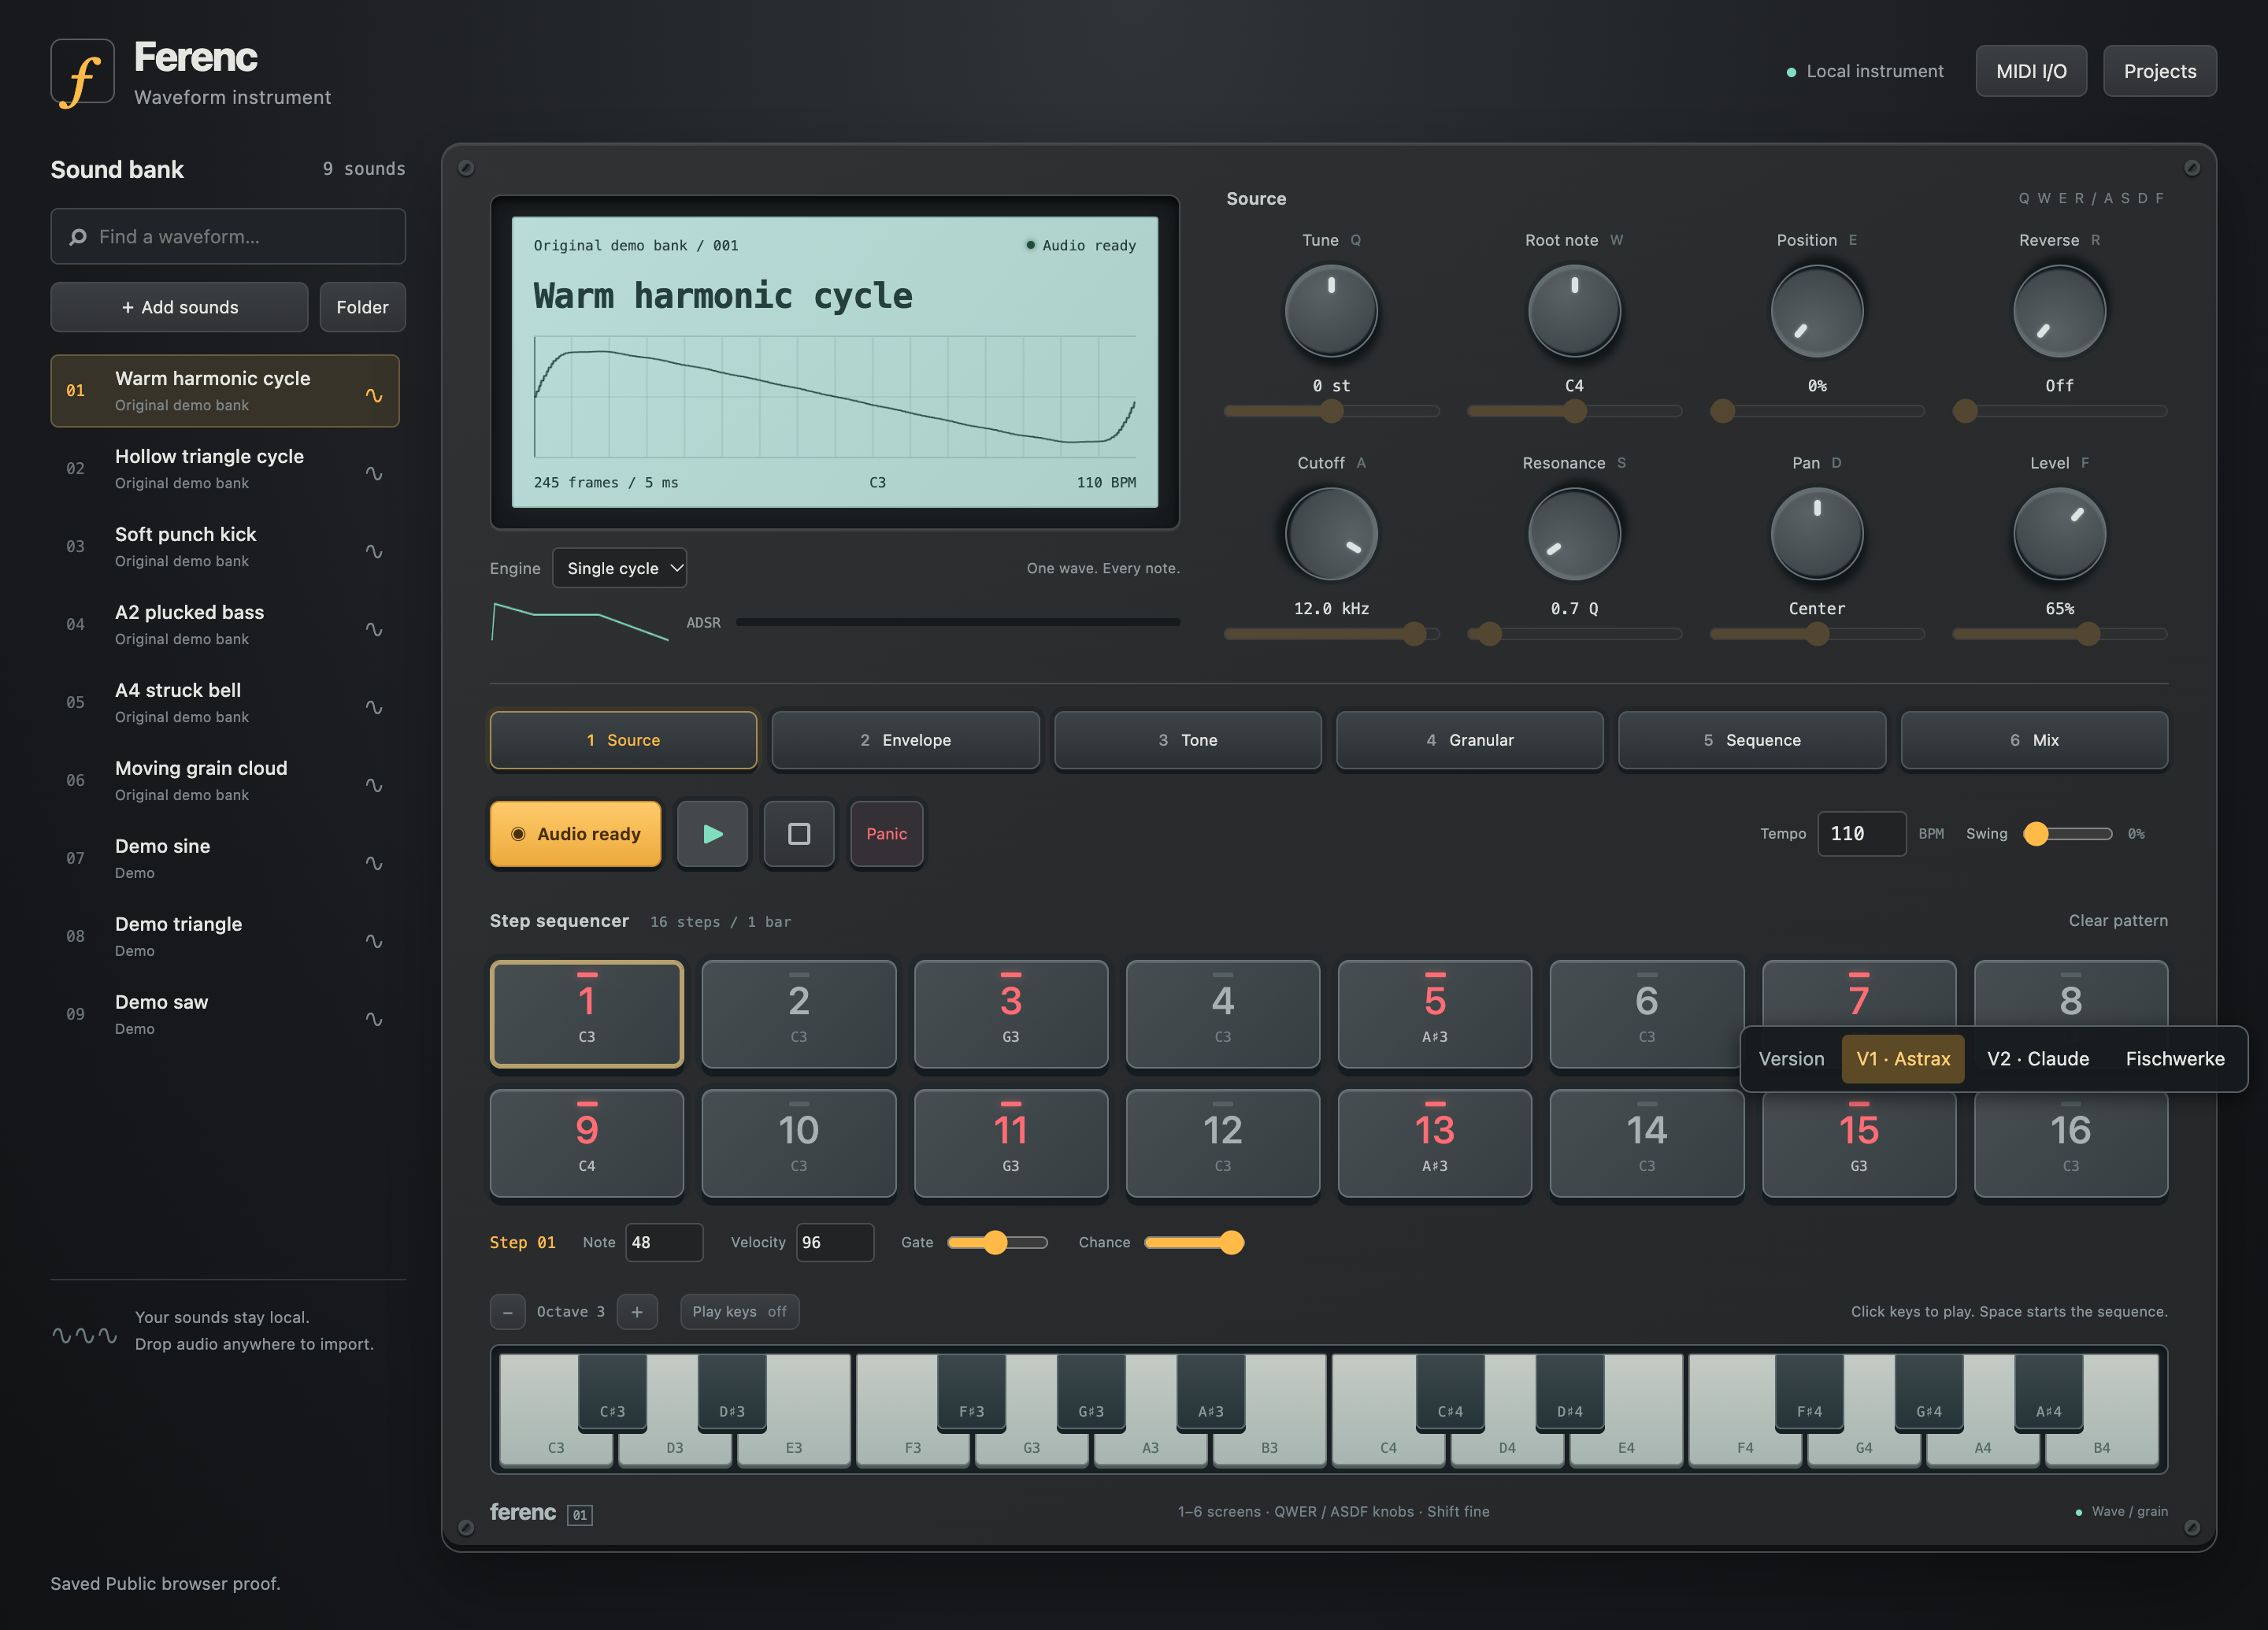The image size is (2268, 1630).
Task: Toggle sequencer step 2
Action: click(798, 1014)
